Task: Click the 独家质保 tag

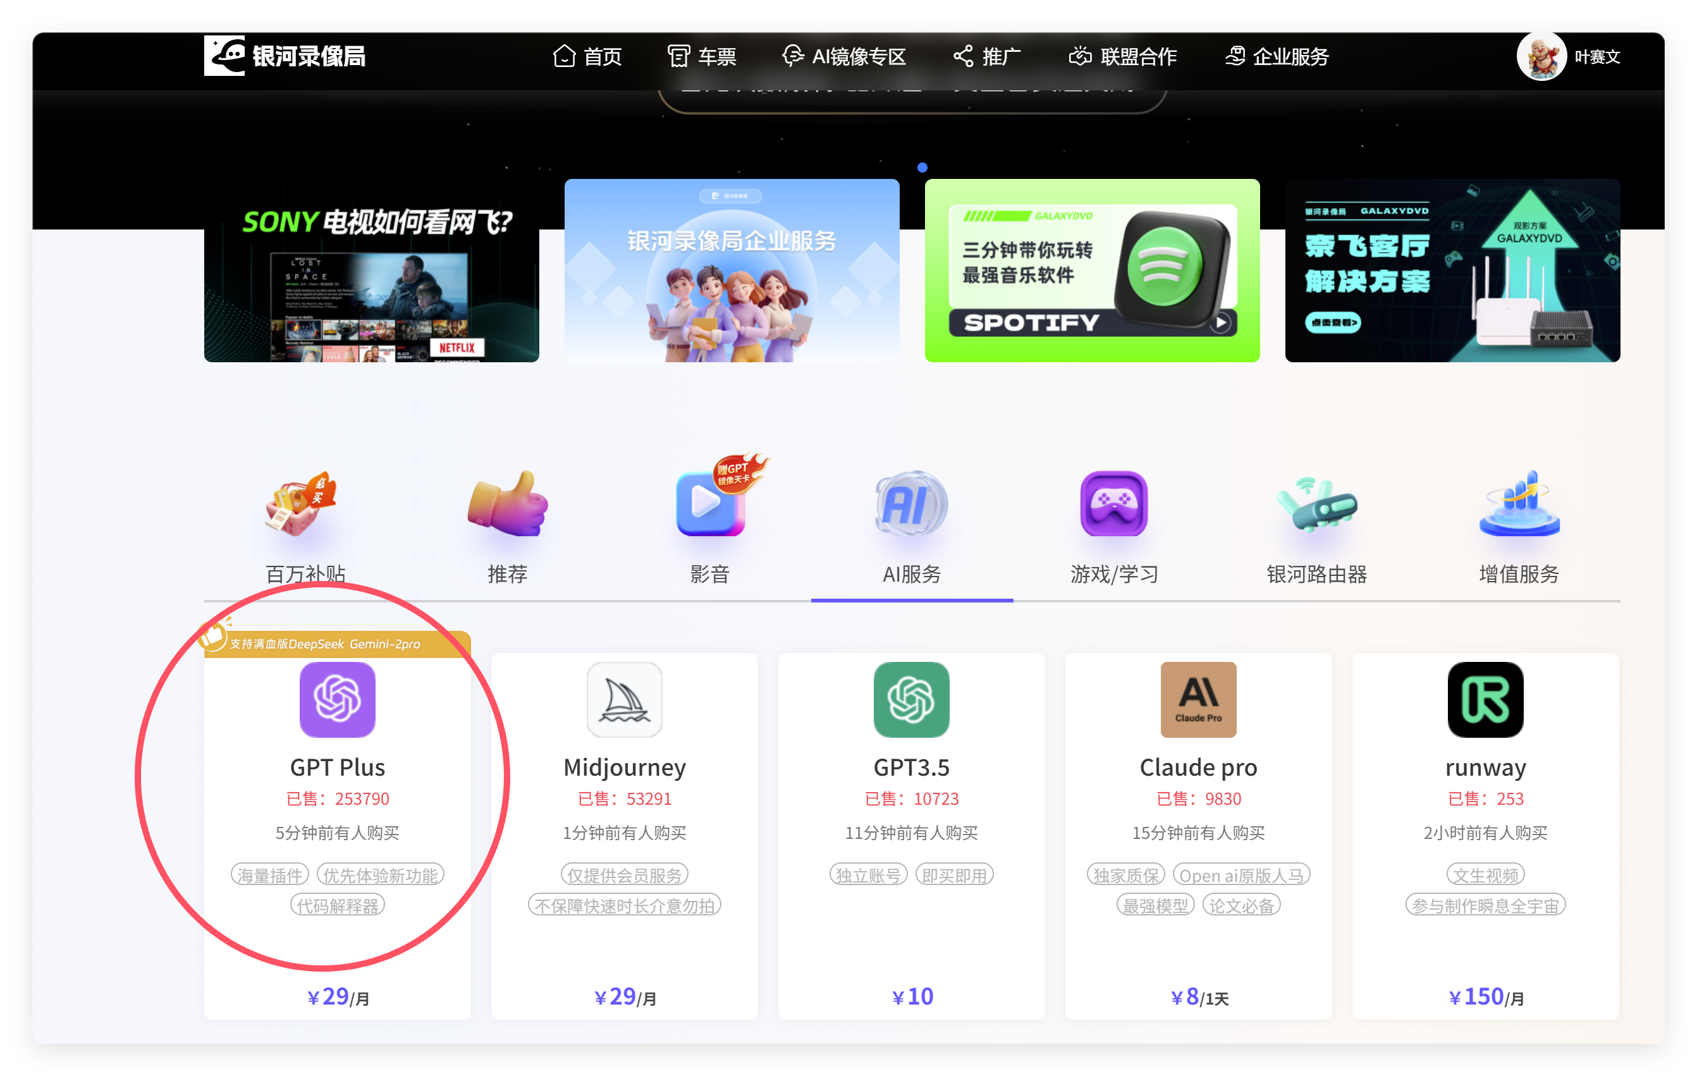Action: point(1126,875)
